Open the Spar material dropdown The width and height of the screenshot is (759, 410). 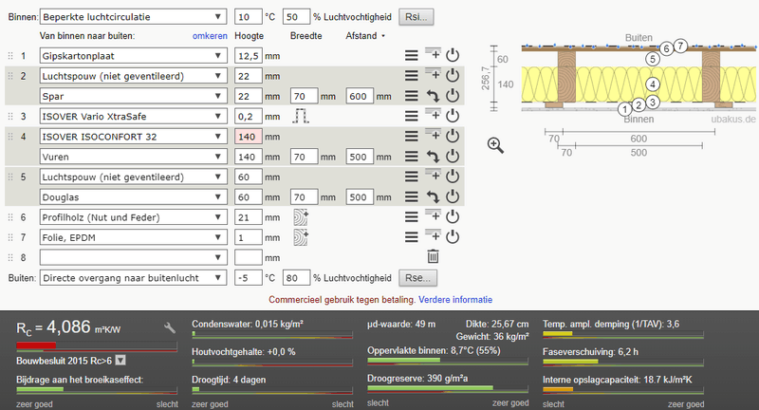(133, 96)
